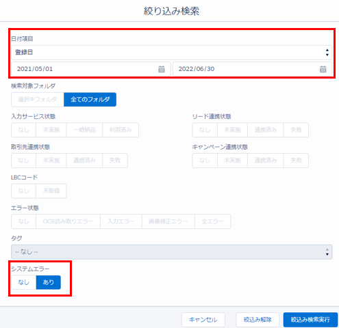Set システムエラー to なし
The height and width of the screenshot is (328, 339).
coord(24,282)
